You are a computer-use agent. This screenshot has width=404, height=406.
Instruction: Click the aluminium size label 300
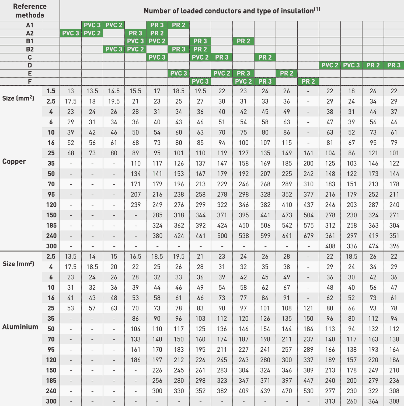tap(51, 401)
